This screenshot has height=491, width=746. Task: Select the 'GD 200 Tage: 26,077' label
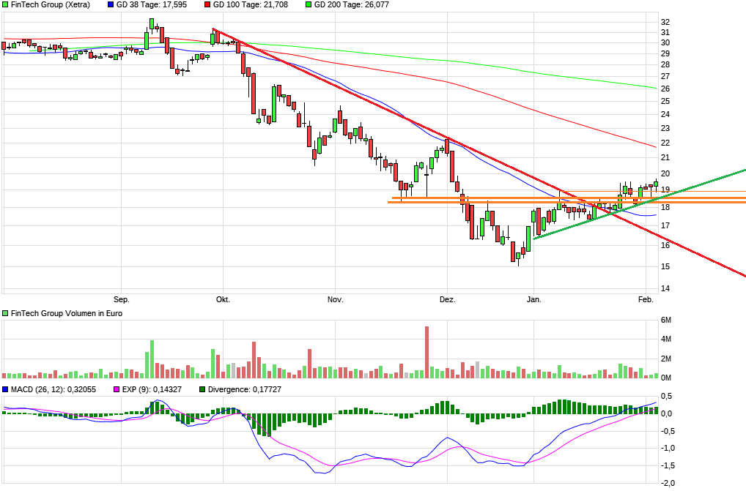coord(352,4)
